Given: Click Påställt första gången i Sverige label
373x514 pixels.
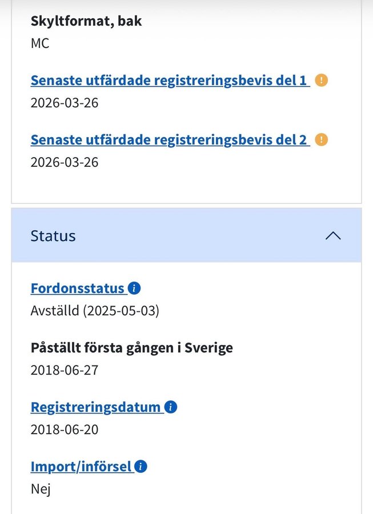Looking at the screenshot, I should 132,347.
